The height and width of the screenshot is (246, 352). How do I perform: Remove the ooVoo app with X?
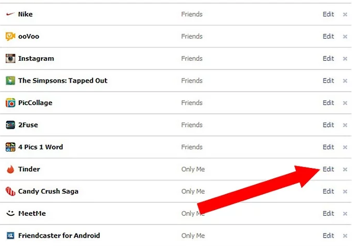pyautogui.click(x=345, y=37)
